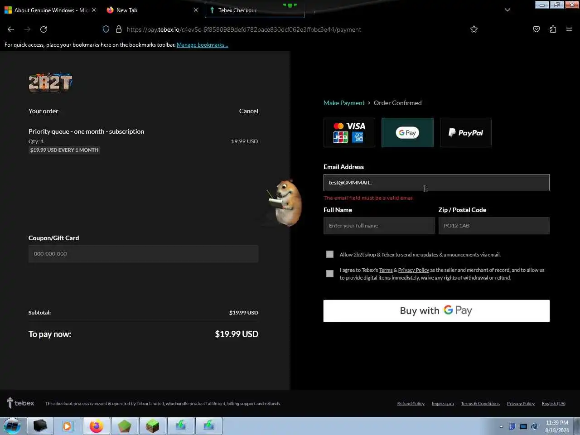Click the Coupon/Gift Card input field
The height and width of the screenshot is (435, 580).
click(x=143, y=254)
